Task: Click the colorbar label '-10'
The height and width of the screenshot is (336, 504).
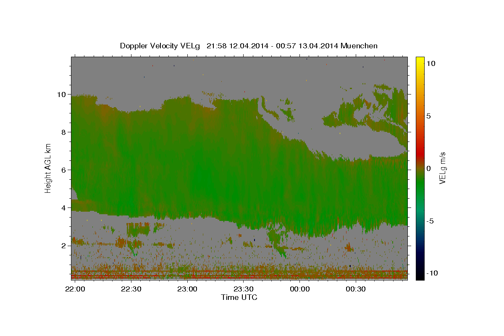Action: click(431, 273)
